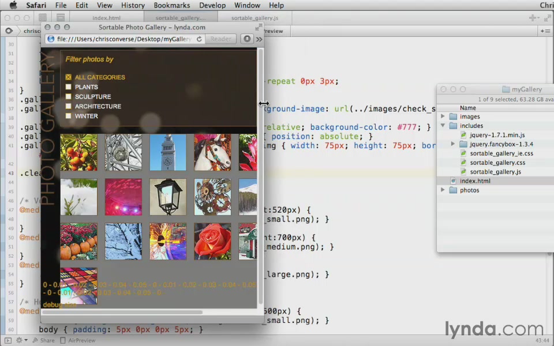This screenshot has width=554, height=346.
Task: Expand the photos folder triangle
Action: 443,190
